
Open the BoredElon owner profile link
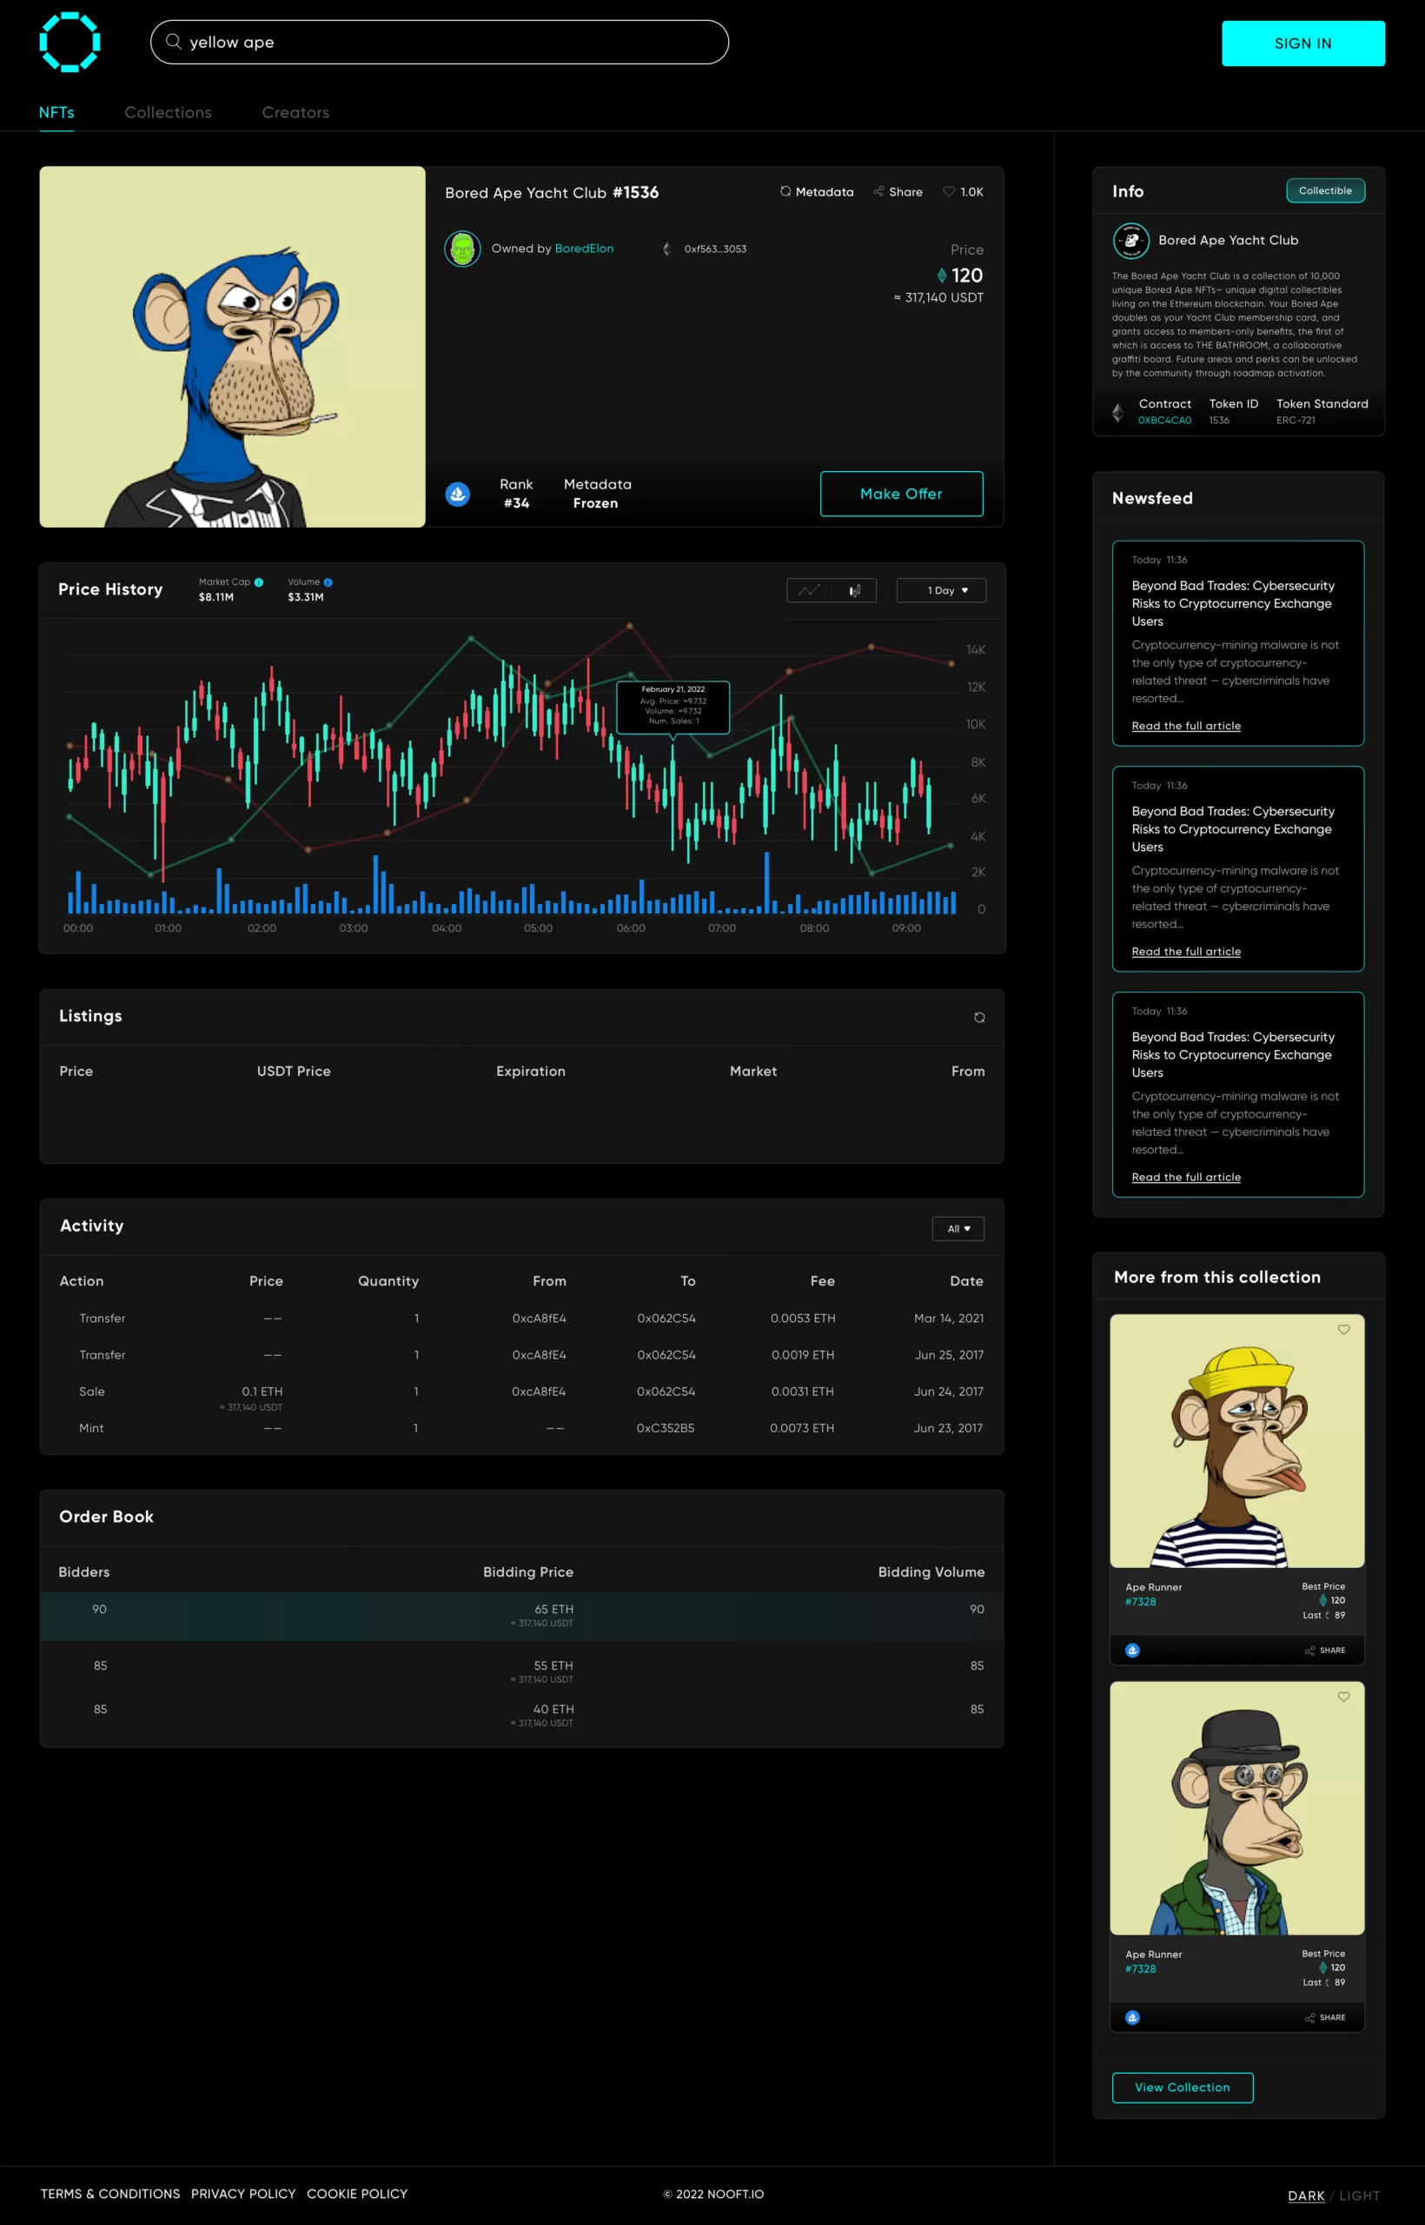pyautogui.click(x=583, y=249)
